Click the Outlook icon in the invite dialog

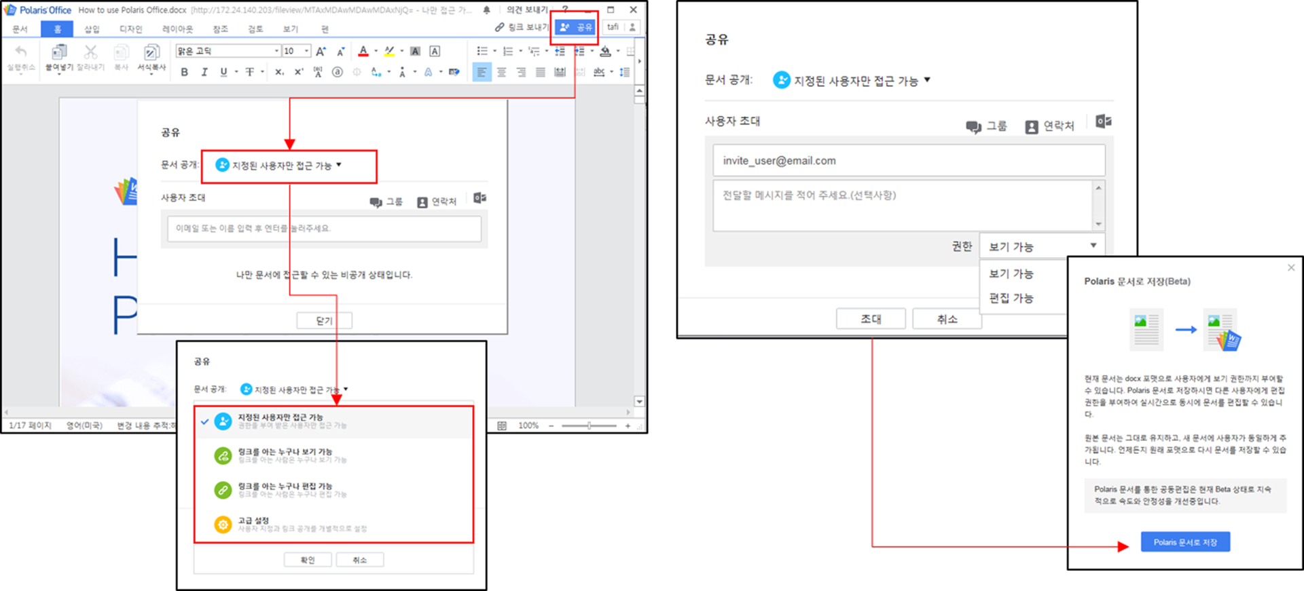1104,121
